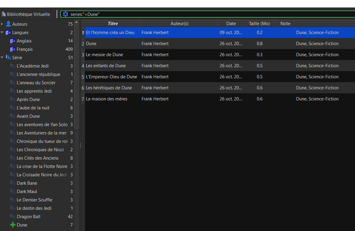The height and width of the screenshot is (231, 355).
Task: Select the L'ancienne république series
Action: click(38, 74)
